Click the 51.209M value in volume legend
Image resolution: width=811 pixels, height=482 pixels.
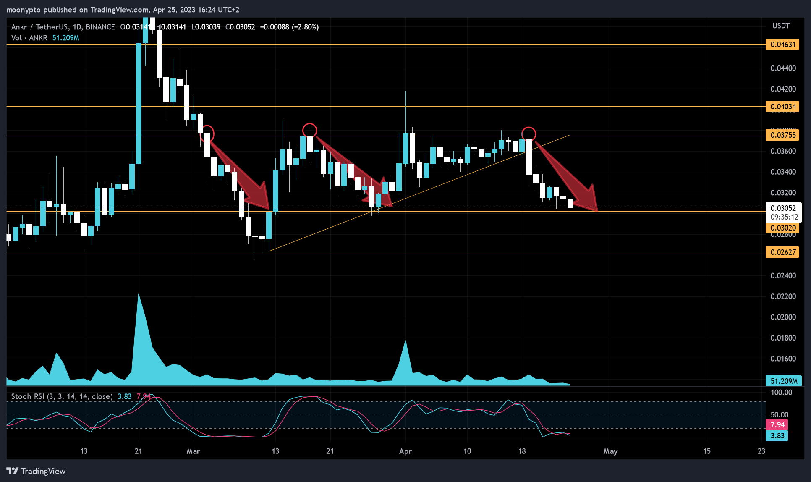(x=65, y=38)
